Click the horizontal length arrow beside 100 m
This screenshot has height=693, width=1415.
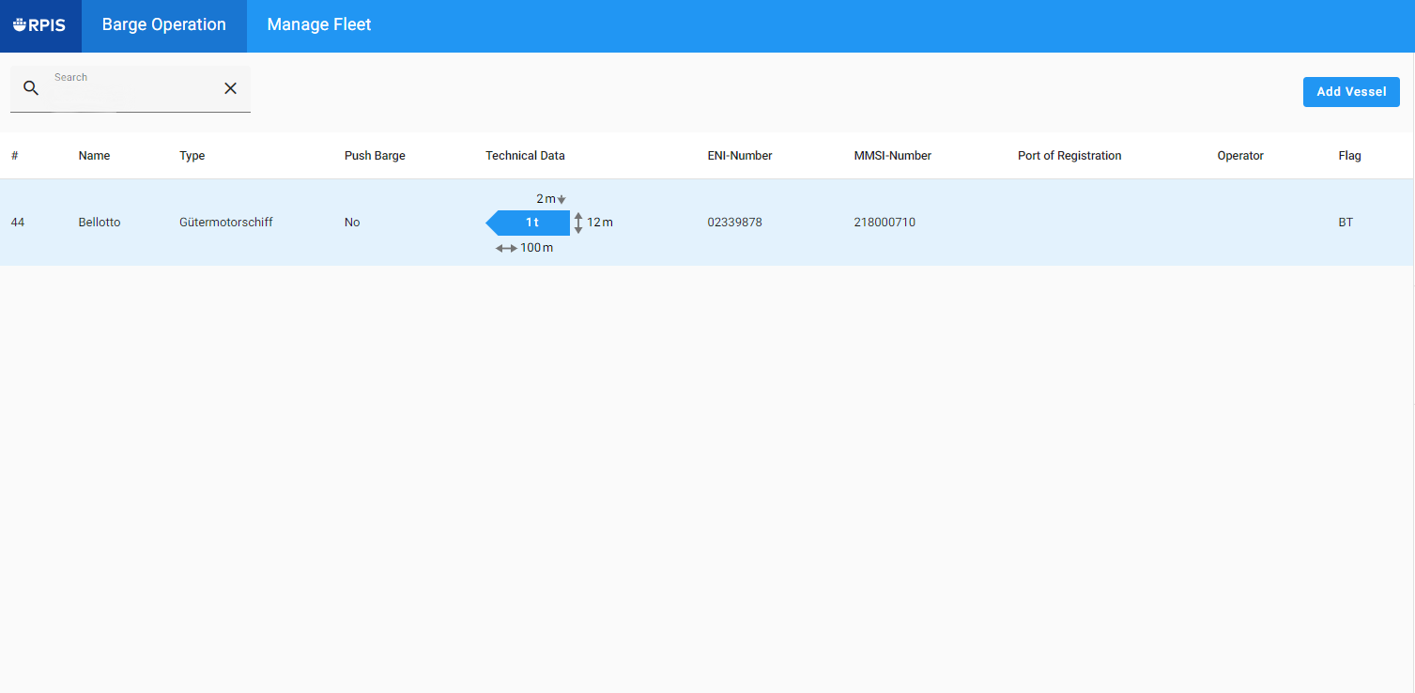[506, 248]
